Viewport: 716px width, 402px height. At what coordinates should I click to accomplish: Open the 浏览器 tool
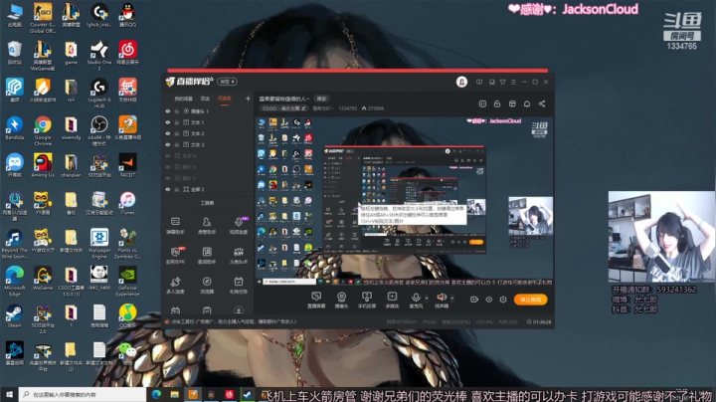point(207,285)
